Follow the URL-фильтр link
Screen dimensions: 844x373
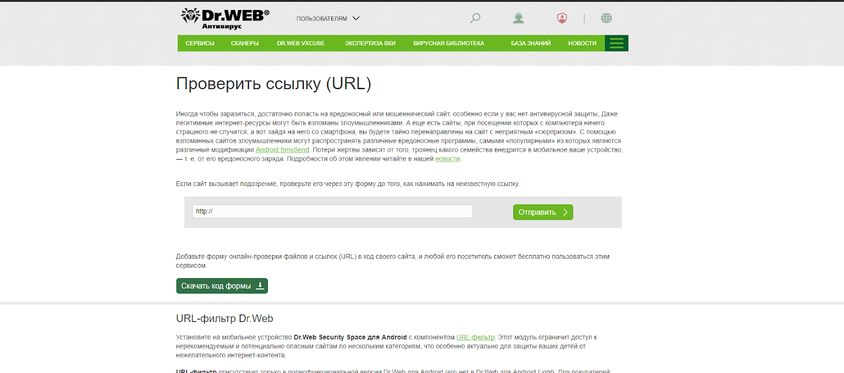coord(475,337)
